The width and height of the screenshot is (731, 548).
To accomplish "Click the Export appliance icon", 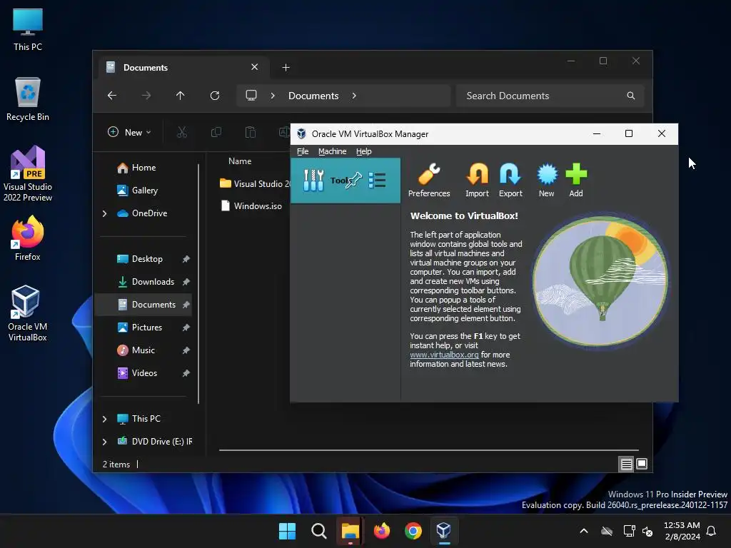I will point(510,180).
